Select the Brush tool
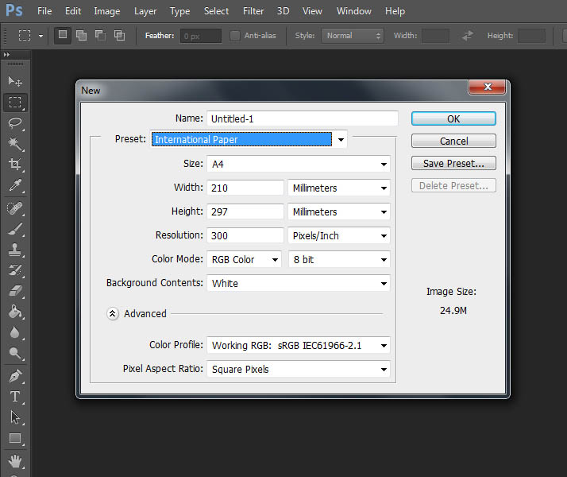Image resolution: width=567 pixels, height=477 pixels. (x=15, y=229)
